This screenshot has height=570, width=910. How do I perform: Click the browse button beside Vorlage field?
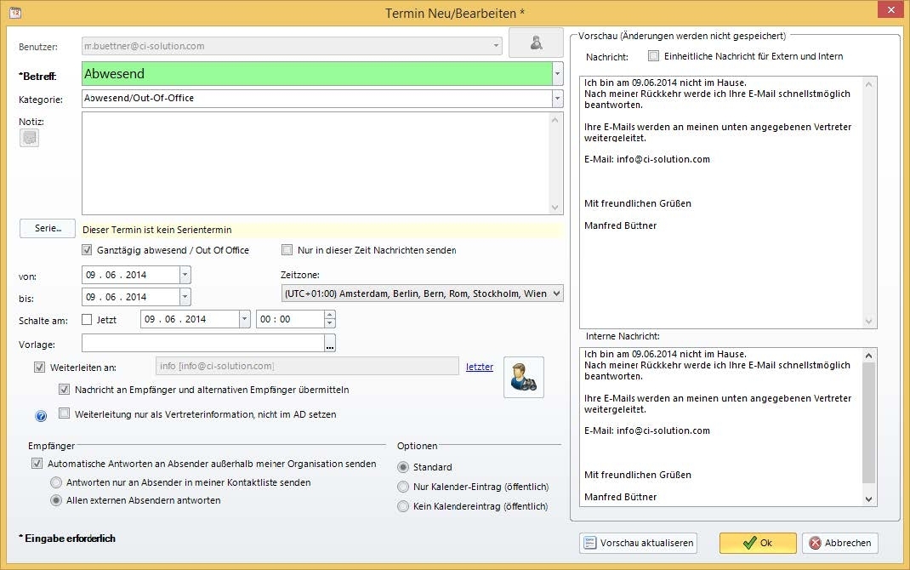point(330,343)
